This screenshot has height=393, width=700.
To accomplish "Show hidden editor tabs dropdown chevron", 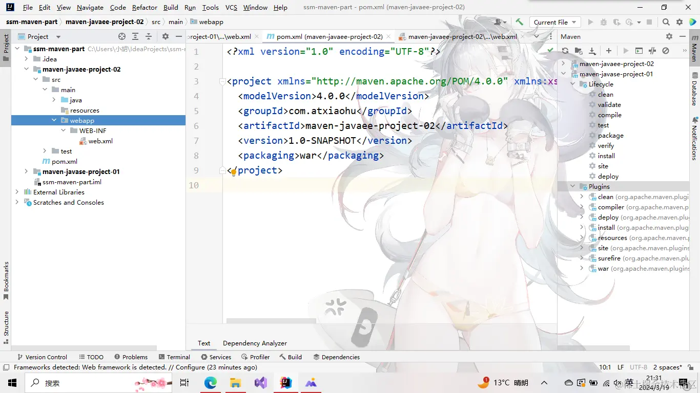I will pos(537,36).
